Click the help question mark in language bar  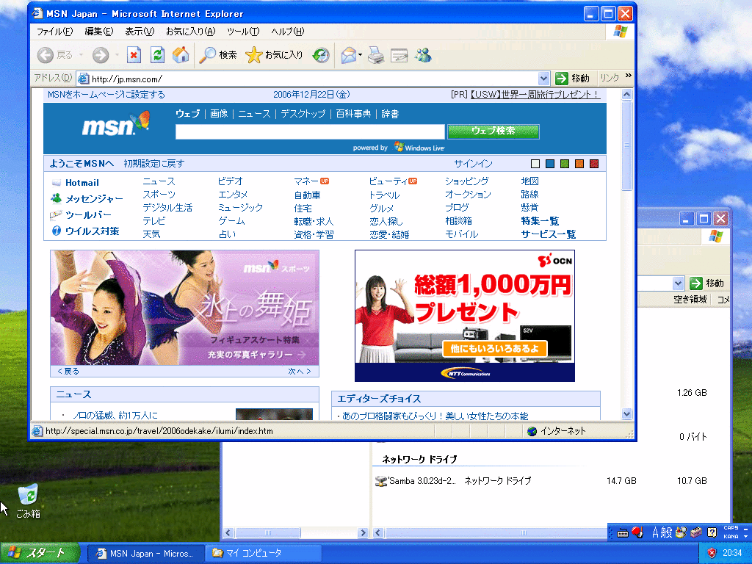(712, 532)
